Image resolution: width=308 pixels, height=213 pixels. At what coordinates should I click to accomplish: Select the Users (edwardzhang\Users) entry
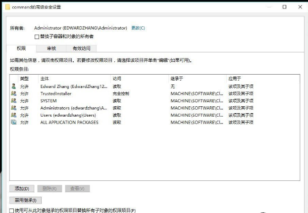[x=68, y=115]
